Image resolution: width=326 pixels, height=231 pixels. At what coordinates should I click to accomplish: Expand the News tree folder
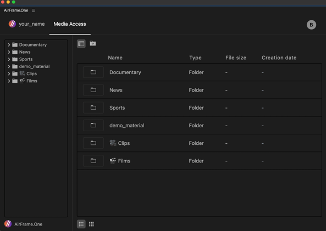[9, 52]
